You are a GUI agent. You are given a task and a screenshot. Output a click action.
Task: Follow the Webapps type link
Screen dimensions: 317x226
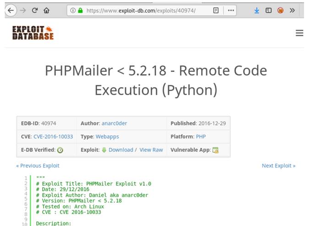click(x=107, y=136)
